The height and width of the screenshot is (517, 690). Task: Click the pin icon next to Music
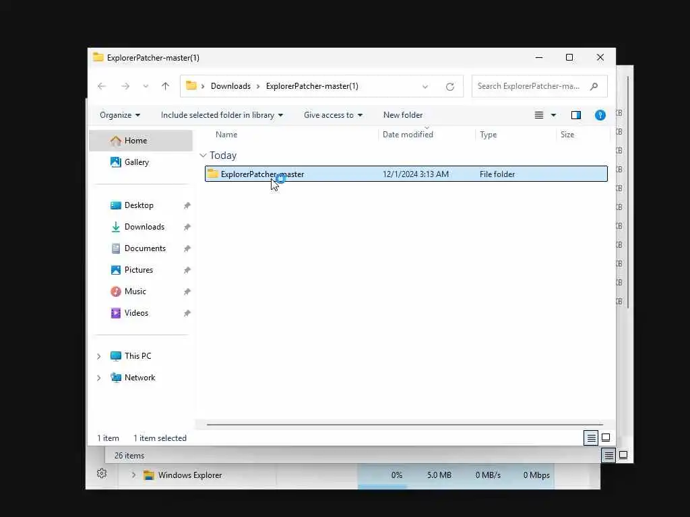point(187,291)
